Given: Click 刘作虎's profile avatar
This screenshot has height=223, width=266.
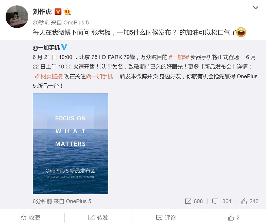Looking at the screenshot, I should tap(17, 17).
